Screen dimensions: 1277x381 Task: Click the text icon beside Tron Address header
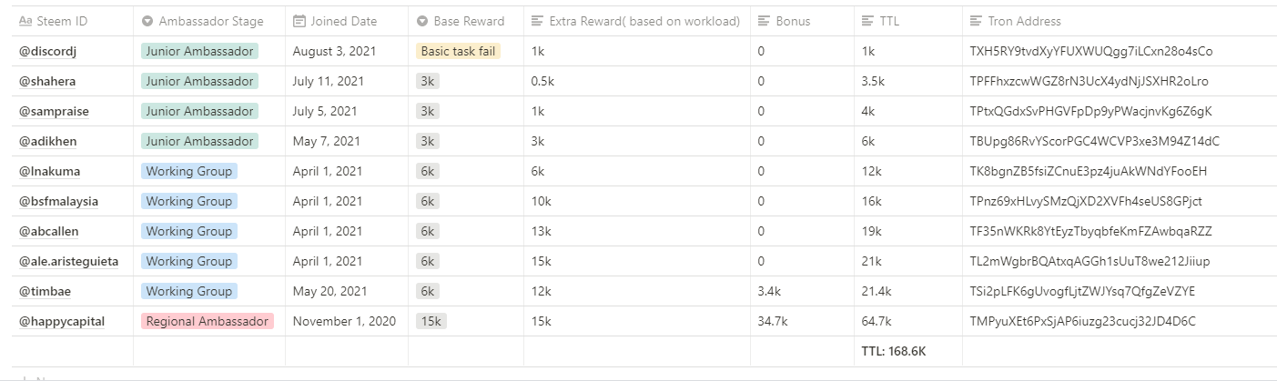pos(977,21)
